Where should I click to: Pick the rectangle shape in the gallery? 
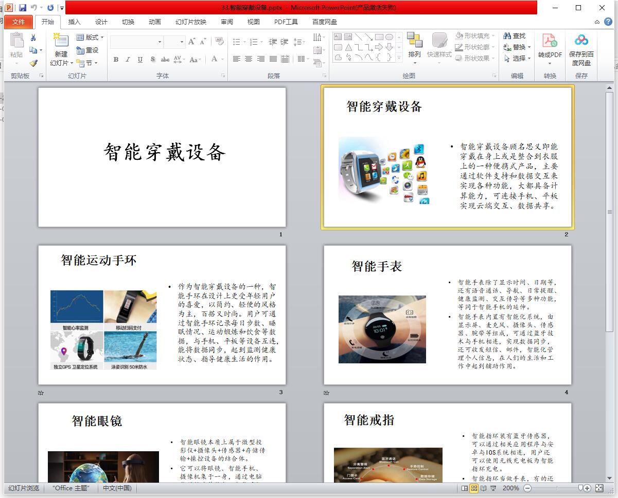pos(379,37)
